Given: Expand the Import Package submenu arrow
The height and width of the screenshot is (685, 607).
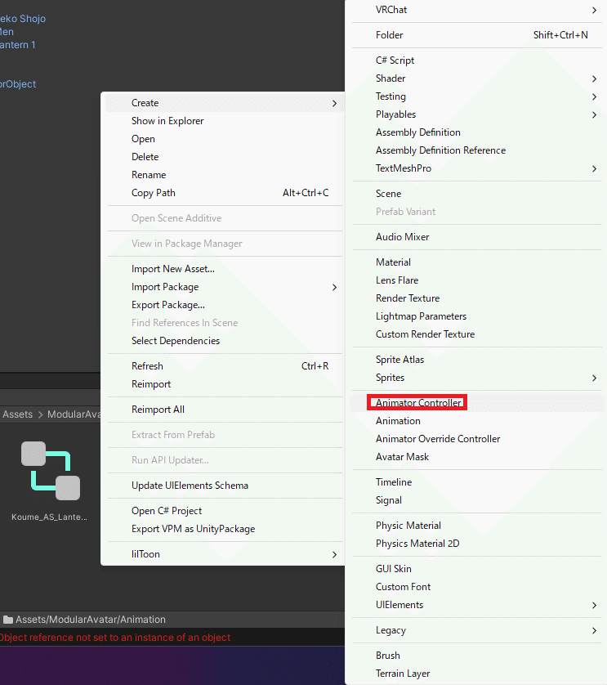Looking at the screenshot, I should click(x=334, y=287).
